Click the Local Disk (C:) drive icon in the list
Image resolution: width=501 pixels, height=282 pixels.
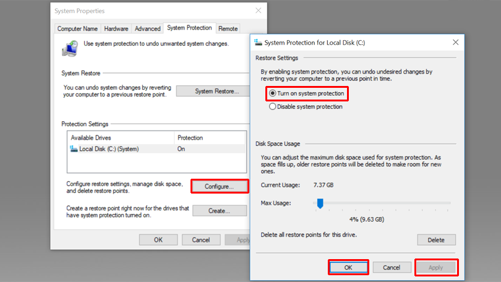coord(74,149)
